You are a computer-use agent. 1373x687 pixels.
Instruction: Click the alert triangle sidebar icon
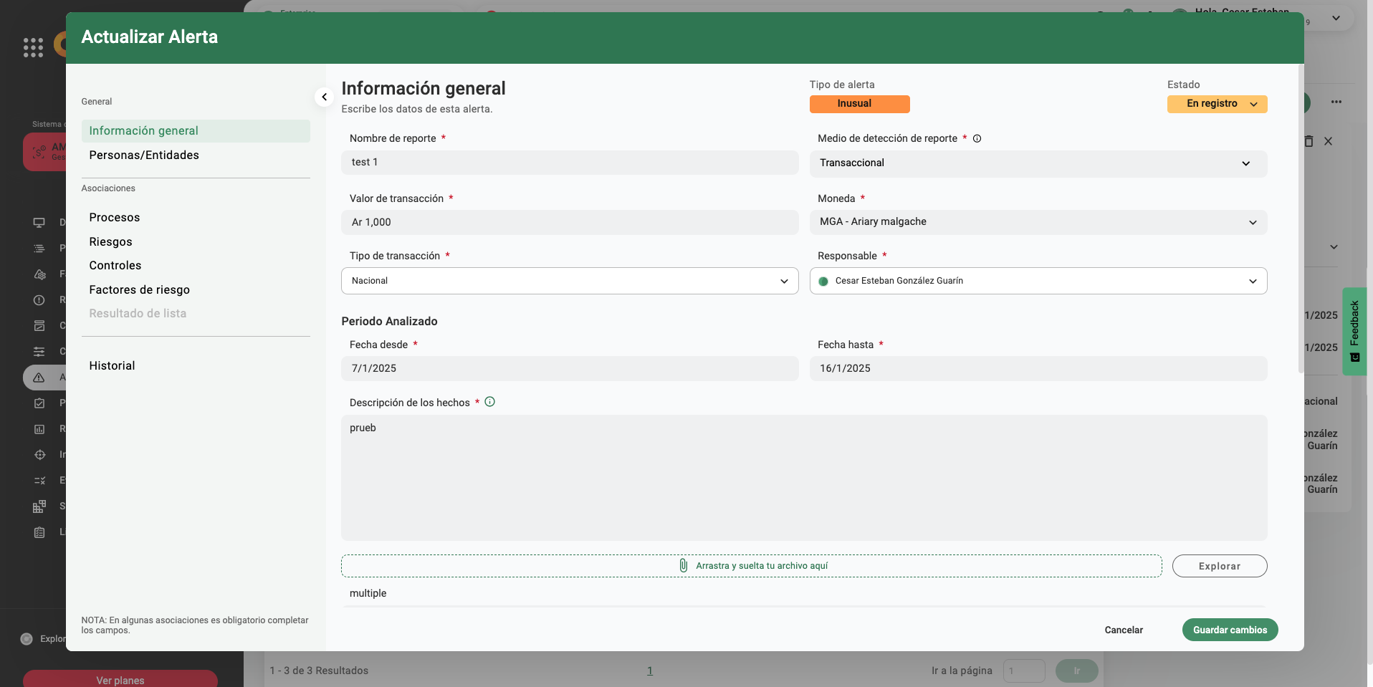(39, 378)
